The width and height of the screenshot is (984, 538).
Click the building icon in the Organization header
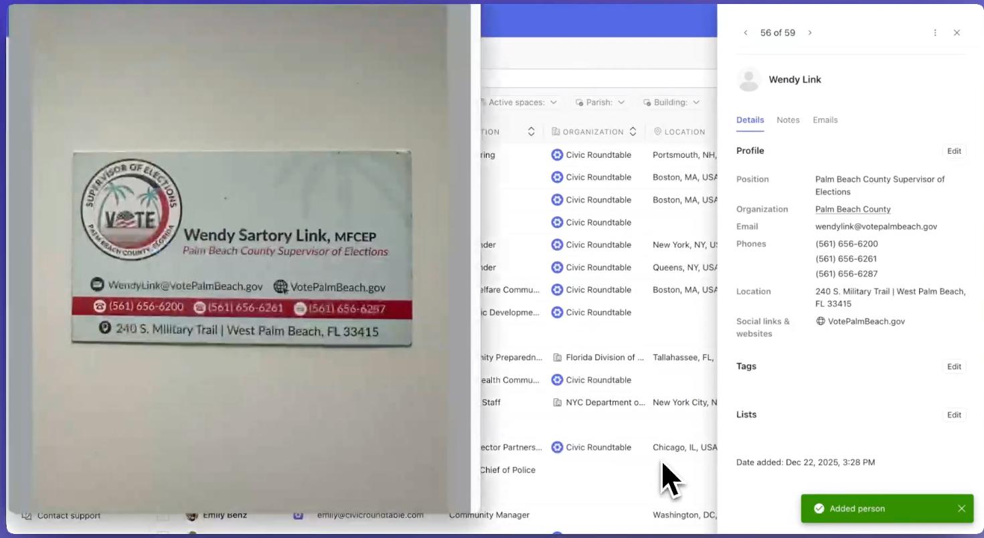coord(556,132)
